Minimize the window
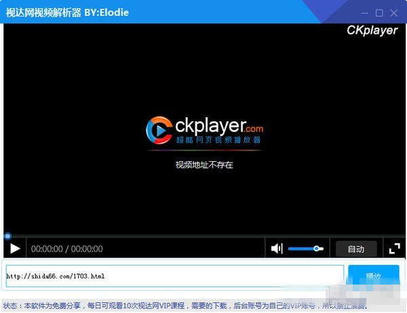 click(x=364, y=13)
